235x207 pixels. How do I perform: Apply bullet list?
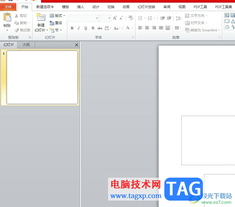click(x=140, y=18)
